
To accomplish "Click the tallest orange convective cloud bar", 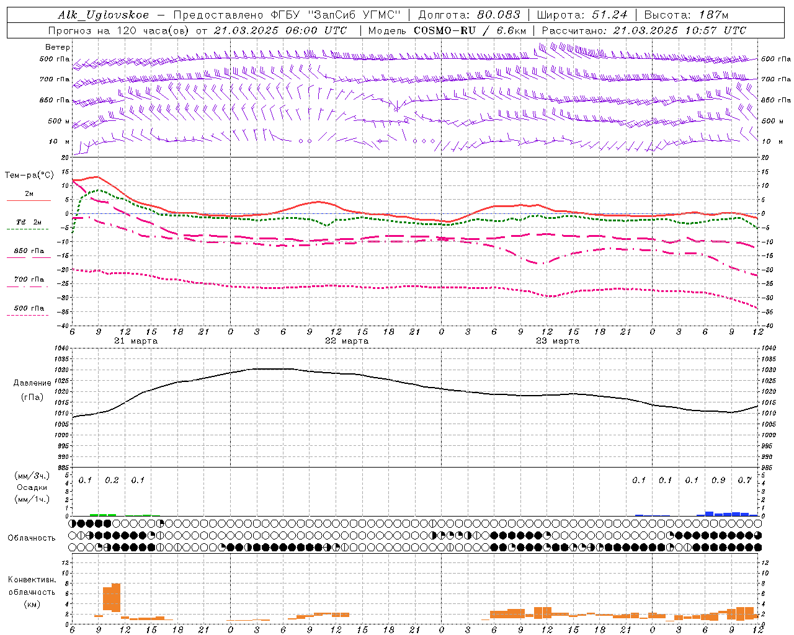I will coord(116,597).
